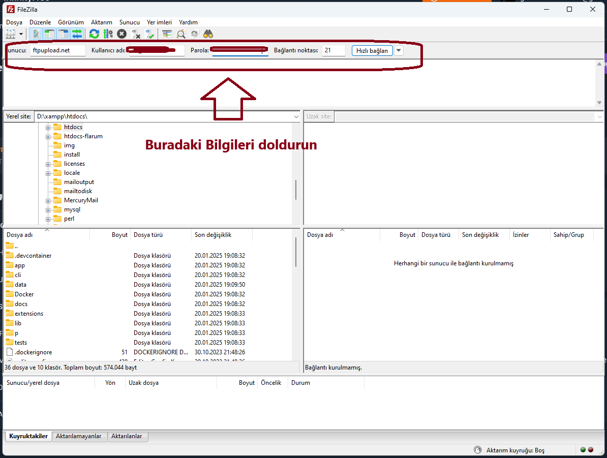Screen dimensions: 607x458
Task: Open the Site Manager icon
Action: [11, 34]
